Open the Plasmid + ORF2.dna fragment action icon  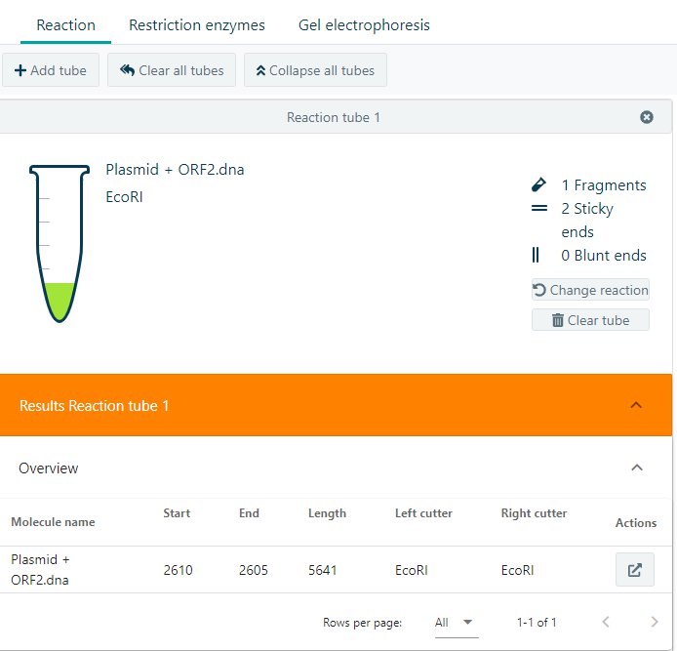point(634,570)
